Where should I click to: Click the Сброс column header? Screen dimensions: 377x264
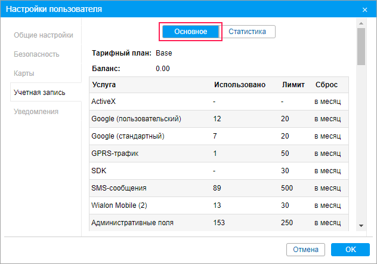tap(327, 85)
